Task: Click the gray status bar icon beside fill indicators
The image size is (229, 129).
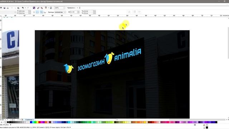Action: [x=195, y=125]
